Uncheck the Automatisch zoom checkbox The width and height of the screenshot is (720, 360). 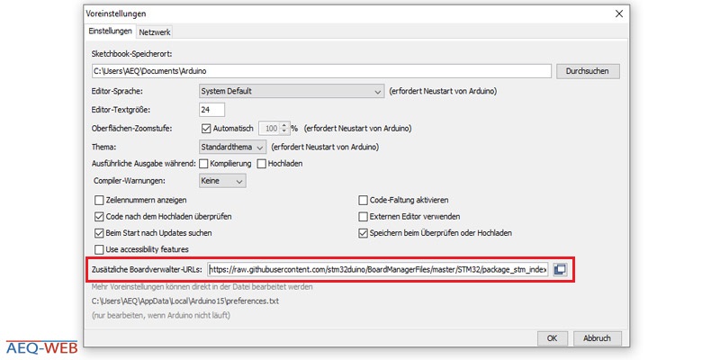[x=206, y=129]
